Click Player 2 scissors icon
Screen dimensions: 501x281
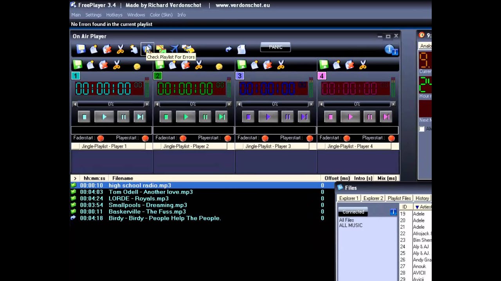(198, 65)
